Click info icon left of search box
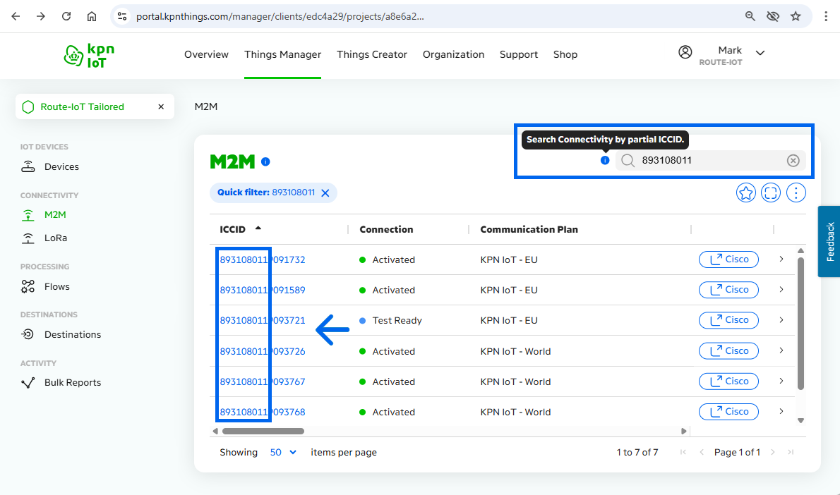This screenshot has width=840, height=495. point(605,161)
